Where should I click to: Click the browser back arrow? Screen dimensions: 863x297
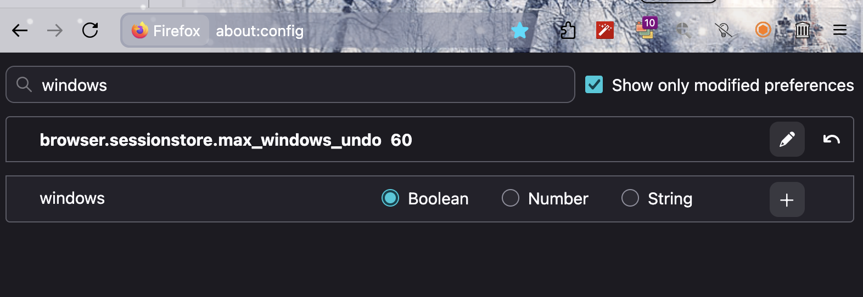pos(20,31)
